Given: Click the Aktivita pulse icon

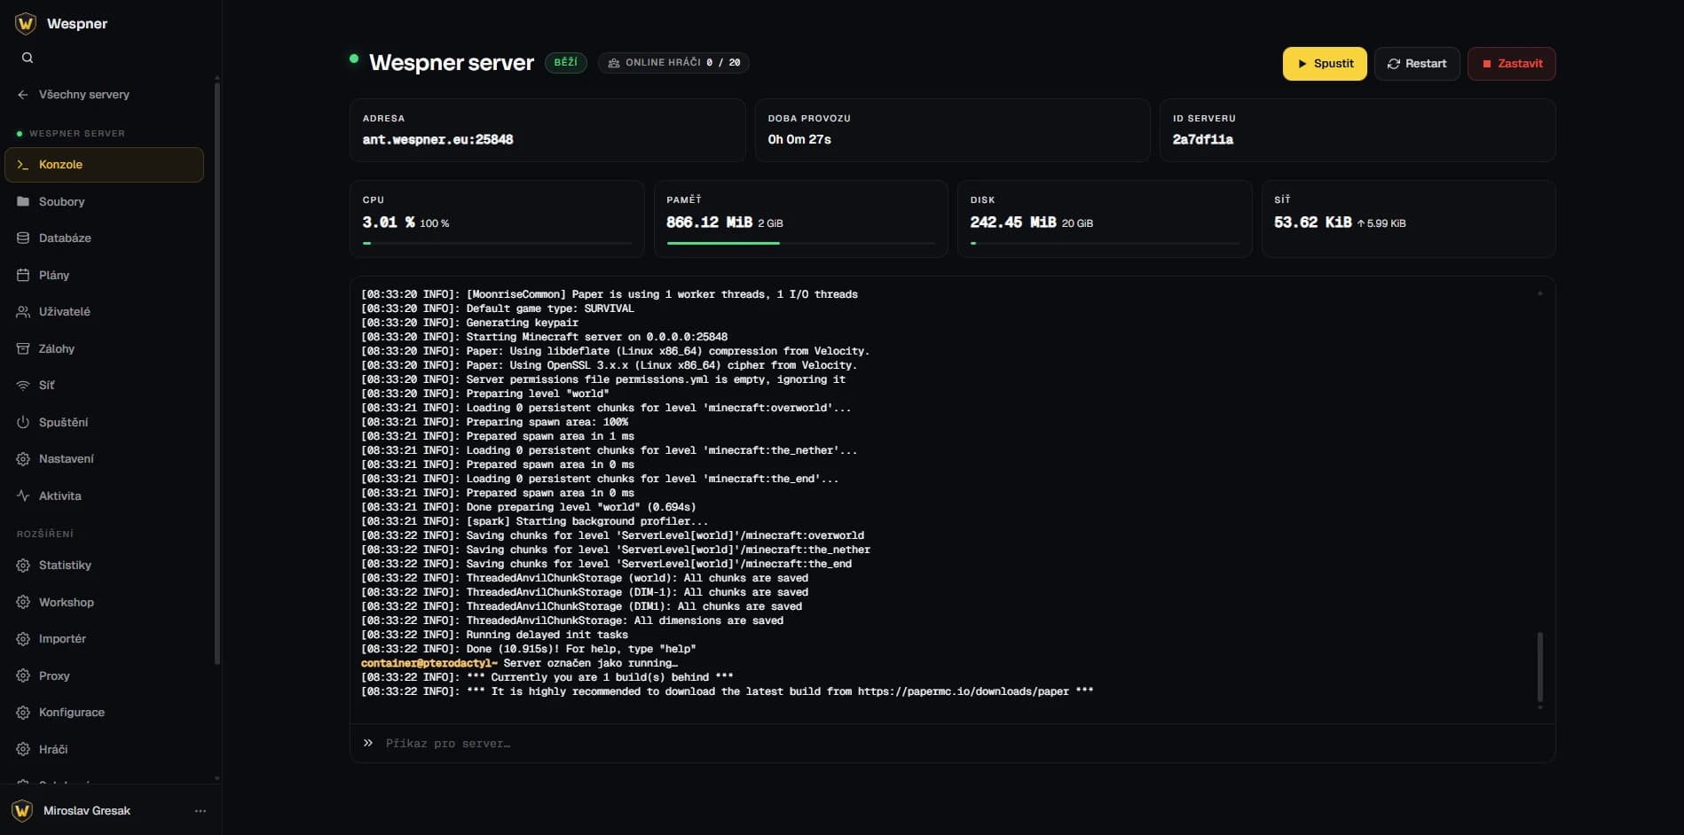Looking at the screenshot, I should point(23,496).
